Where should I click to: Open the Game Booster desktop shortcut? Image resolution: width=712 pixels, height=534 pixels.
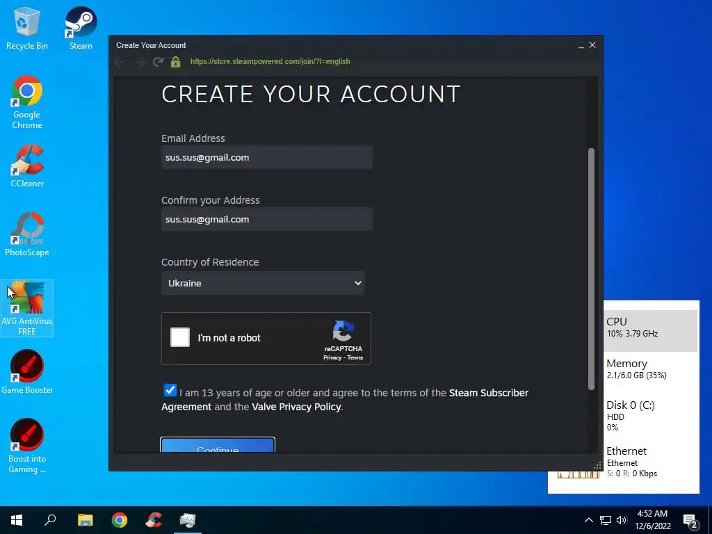(27, 372)
